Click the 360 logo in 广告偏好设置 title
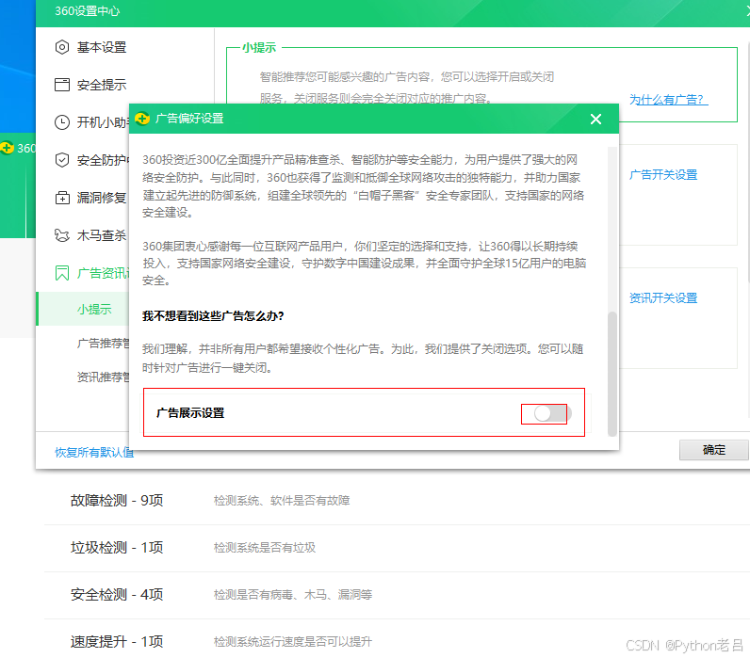This screenshot has width=750, height=658. pyautogui.click(x=142, y=118)
